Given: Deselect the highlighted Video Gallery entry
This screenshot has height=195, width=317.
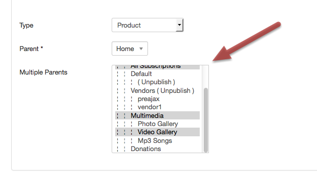Looking at the screenshot, I should click(158, 132).
